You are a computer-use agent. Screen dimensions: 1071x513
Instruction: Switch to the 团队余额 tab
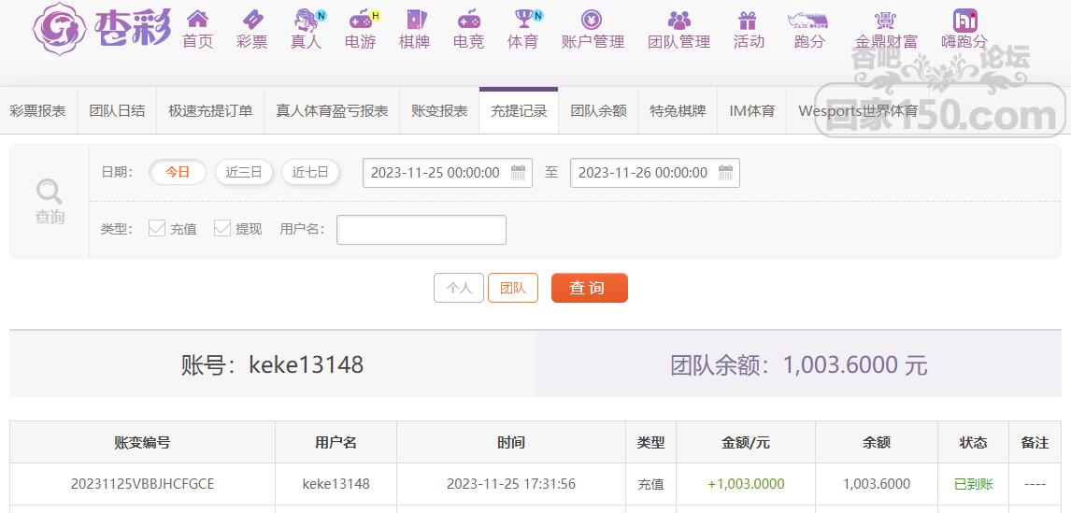click(x=598, y=110)
